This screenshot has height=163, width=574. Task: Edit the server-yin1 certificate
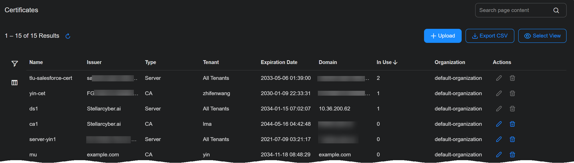(499, 139)
